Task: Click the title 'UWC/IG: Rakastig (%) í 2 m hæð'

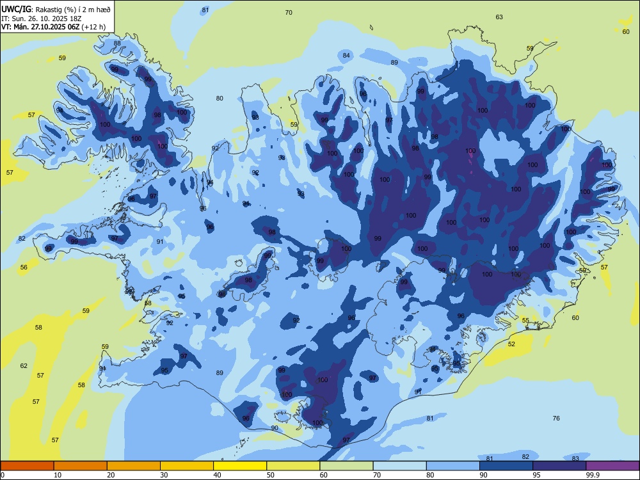Action: [x=56, y=10]
